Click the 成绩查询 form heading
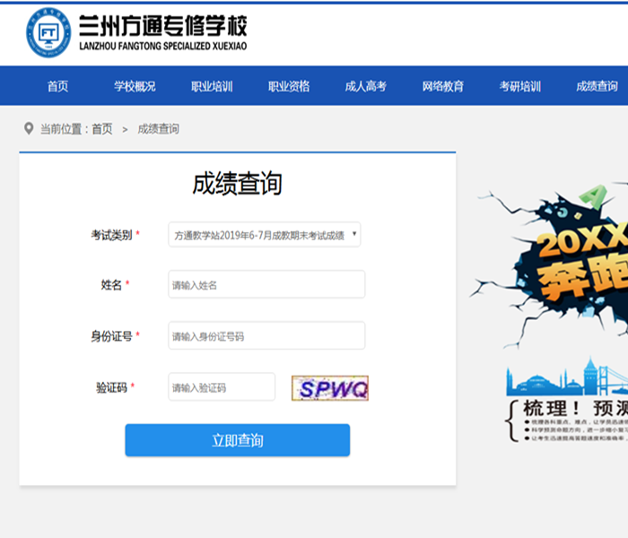 pos(238,184)
